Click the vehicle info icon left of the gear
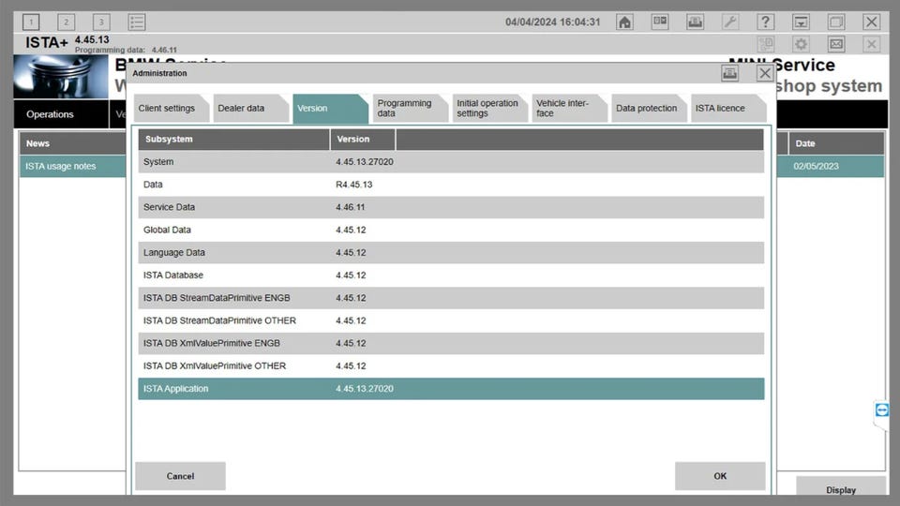Screen dimensions: 900x506 coord(766,44)
